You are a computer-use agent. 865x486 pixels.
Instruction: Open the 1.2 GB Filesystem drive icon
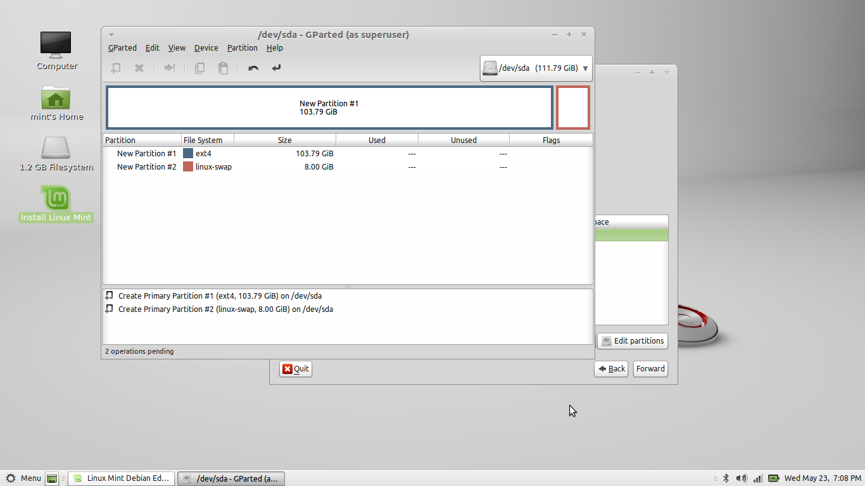pyautogui.click(x=56, y=153)
